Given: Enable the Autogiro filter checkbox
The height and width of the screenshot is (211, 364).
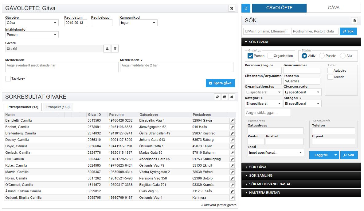Looking at the screenshot, I should [x=330, y=70].
